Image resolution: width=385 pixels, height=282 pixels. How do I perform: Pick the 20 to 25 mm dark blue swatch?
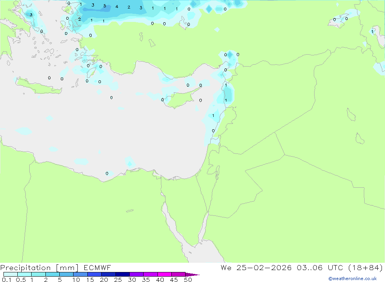pyautogui.click(x=109, y=274)
